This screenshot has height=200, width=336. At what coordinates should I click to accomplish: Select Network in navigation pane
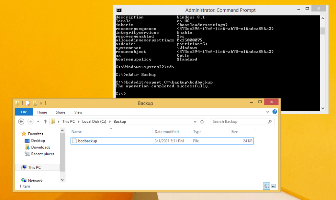(x=35, y=181)
